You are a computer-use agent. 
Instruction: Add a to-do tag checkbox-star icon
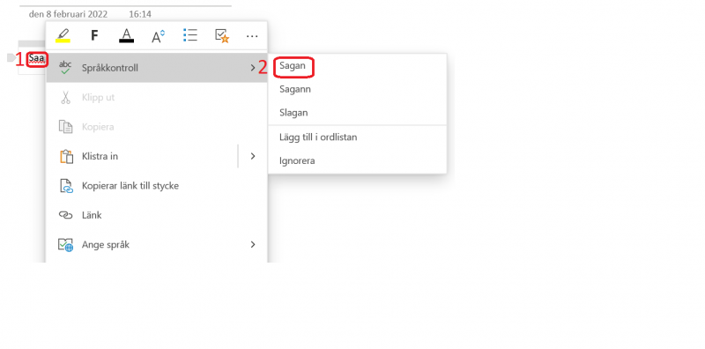pyautogui.click(x=222, y=35)
